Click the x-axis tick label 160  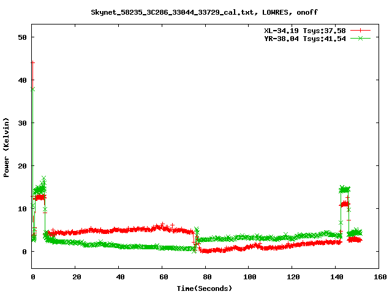[x=380, y=277]
